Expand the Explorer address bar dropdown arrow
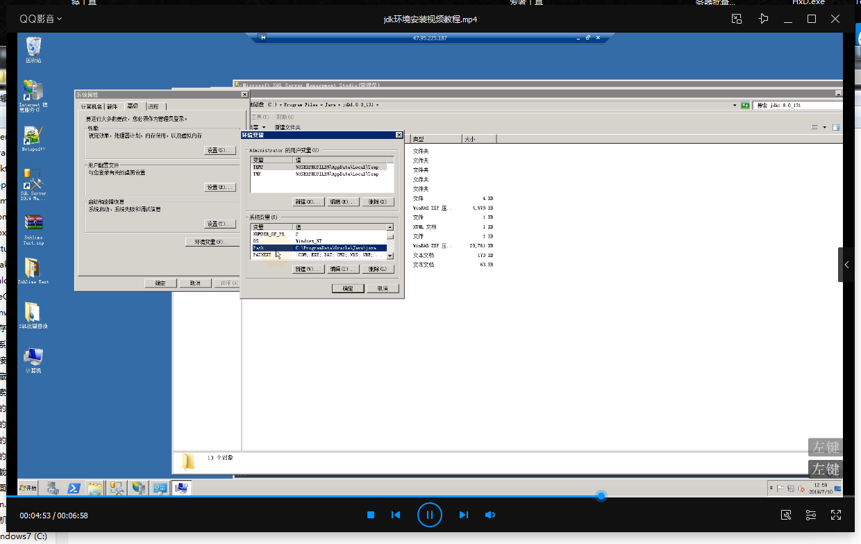The image size is (861, 544). (735, 106)
